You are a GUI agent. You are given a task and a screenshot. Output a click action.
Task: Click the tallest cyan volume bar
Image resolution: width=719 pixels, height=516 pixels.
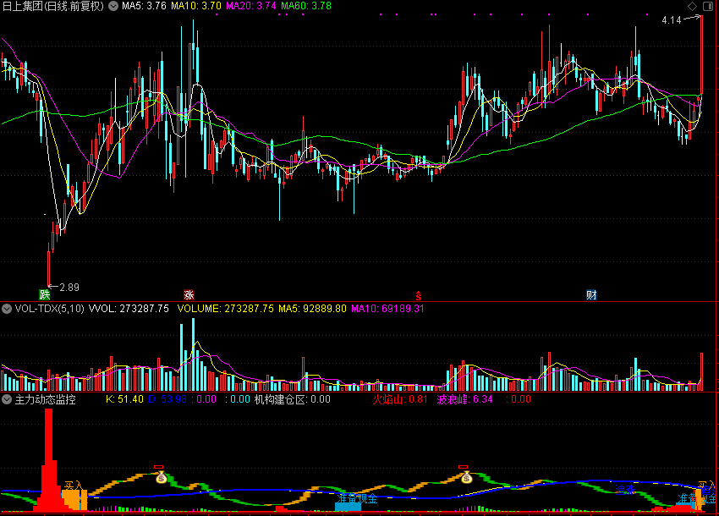pyautogui.click(x=193, y=354)
